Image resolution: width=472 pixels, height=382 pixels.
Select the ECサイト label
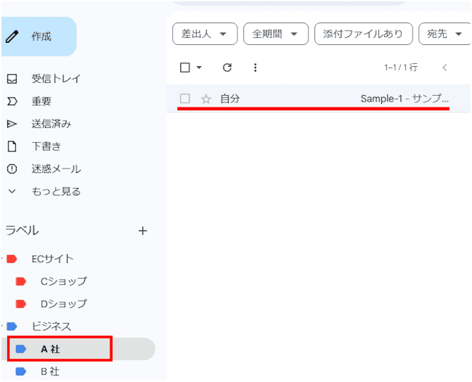(52, 259)
